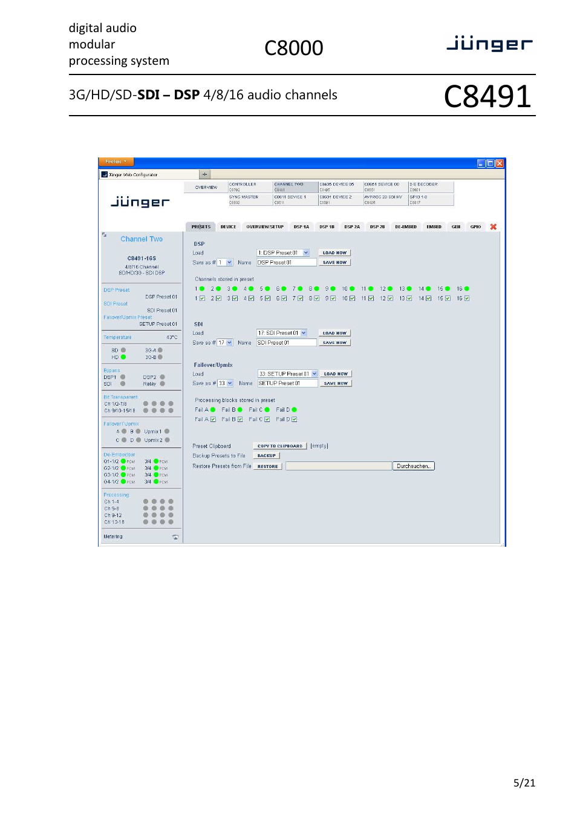Toggle channel 8 checkbox in DSP preset
The width and height of the screenshot is (577, 818).
click(x=316, y=299)
